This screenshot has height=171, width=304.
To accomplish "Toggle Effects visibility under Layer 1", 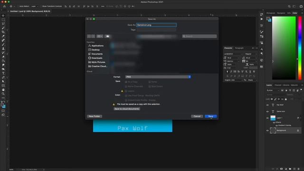I will coord(274,123).
